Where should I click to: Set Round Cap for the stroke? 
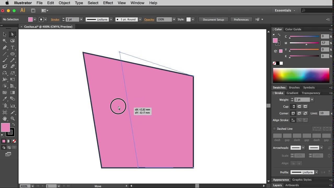coord(299,107)
